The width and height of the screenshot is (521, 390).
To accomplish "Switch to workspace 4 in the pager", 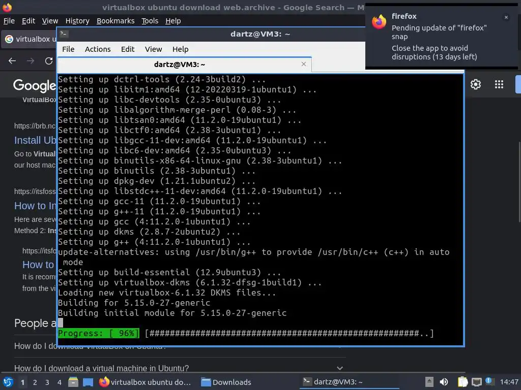I will [60, 382].
